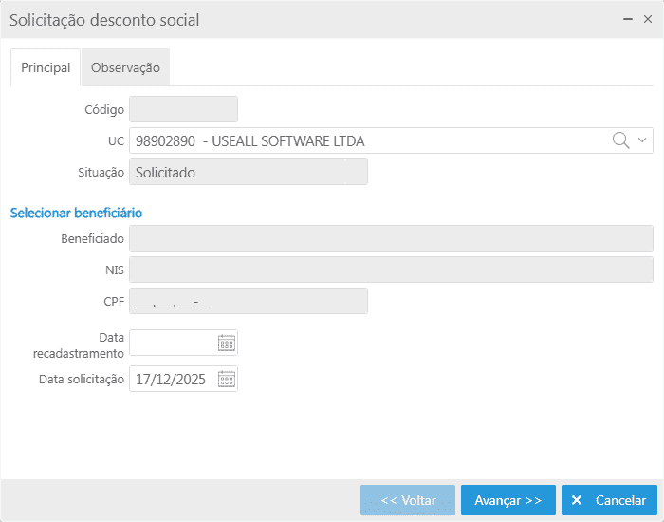Click the Selecionar beneficiário heading
664x522 pixels.
pos(76,213)
